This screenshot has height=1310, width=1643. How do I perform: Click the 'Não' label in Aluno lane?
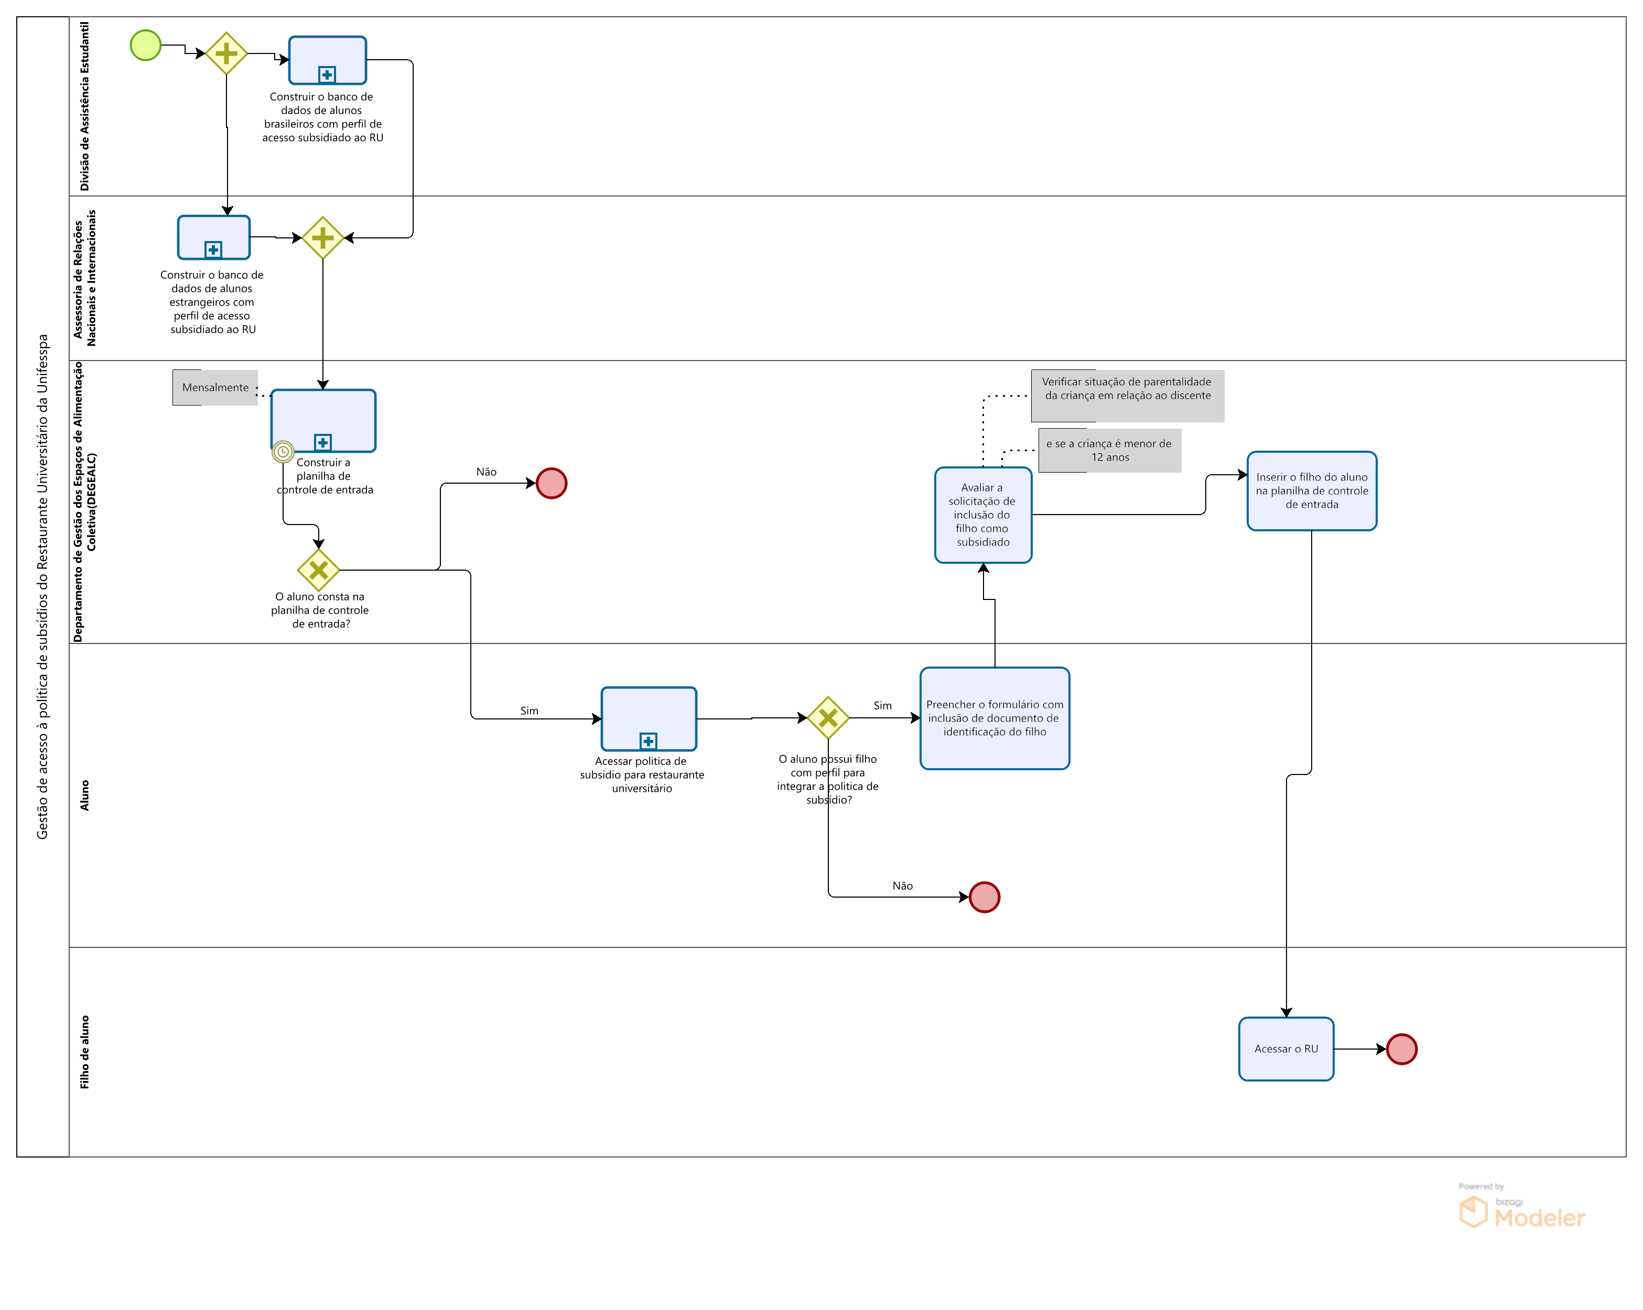pos(903,886)
